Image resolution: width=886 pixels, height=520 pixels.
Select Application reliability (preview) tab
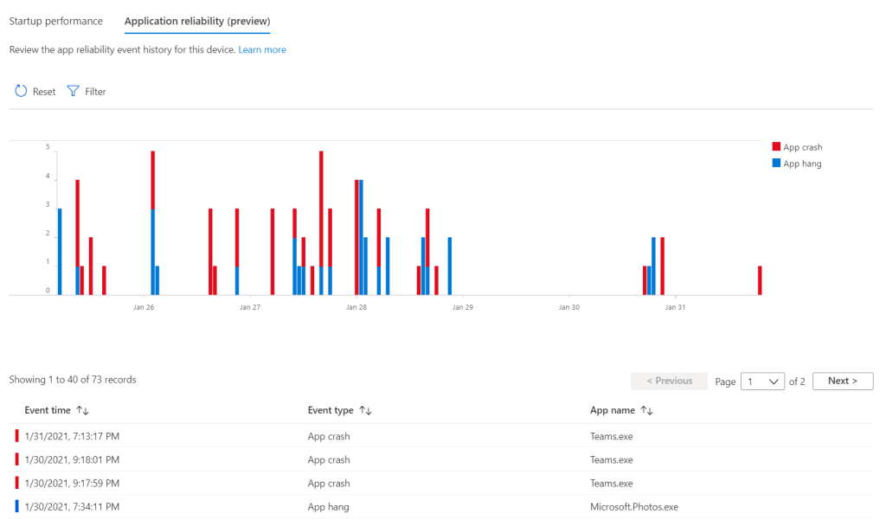point(197,21)
